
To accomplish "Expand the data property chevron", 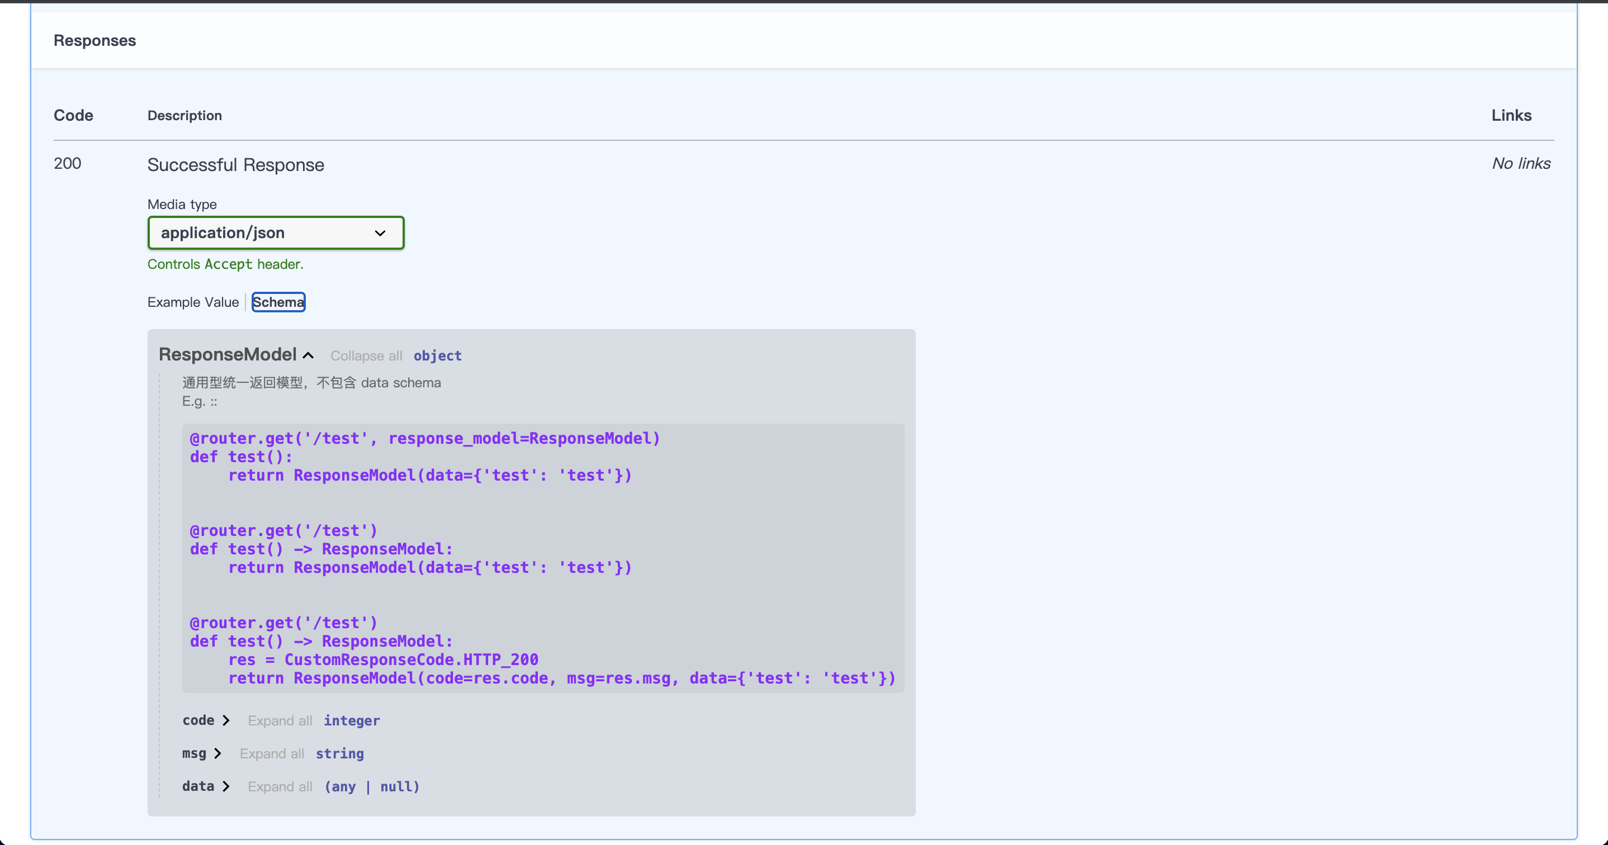I will click(x=226, y=786).
